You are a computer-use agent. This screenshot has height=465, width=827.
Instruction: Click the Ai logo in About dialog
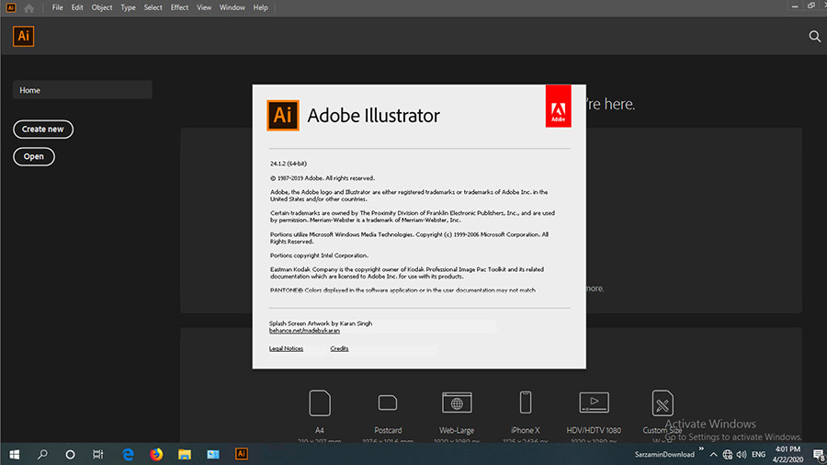click(283, 115)
